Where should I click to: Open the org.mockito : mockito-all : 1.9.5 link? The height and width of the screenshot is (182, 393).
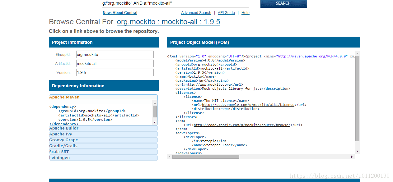[168, 22]
